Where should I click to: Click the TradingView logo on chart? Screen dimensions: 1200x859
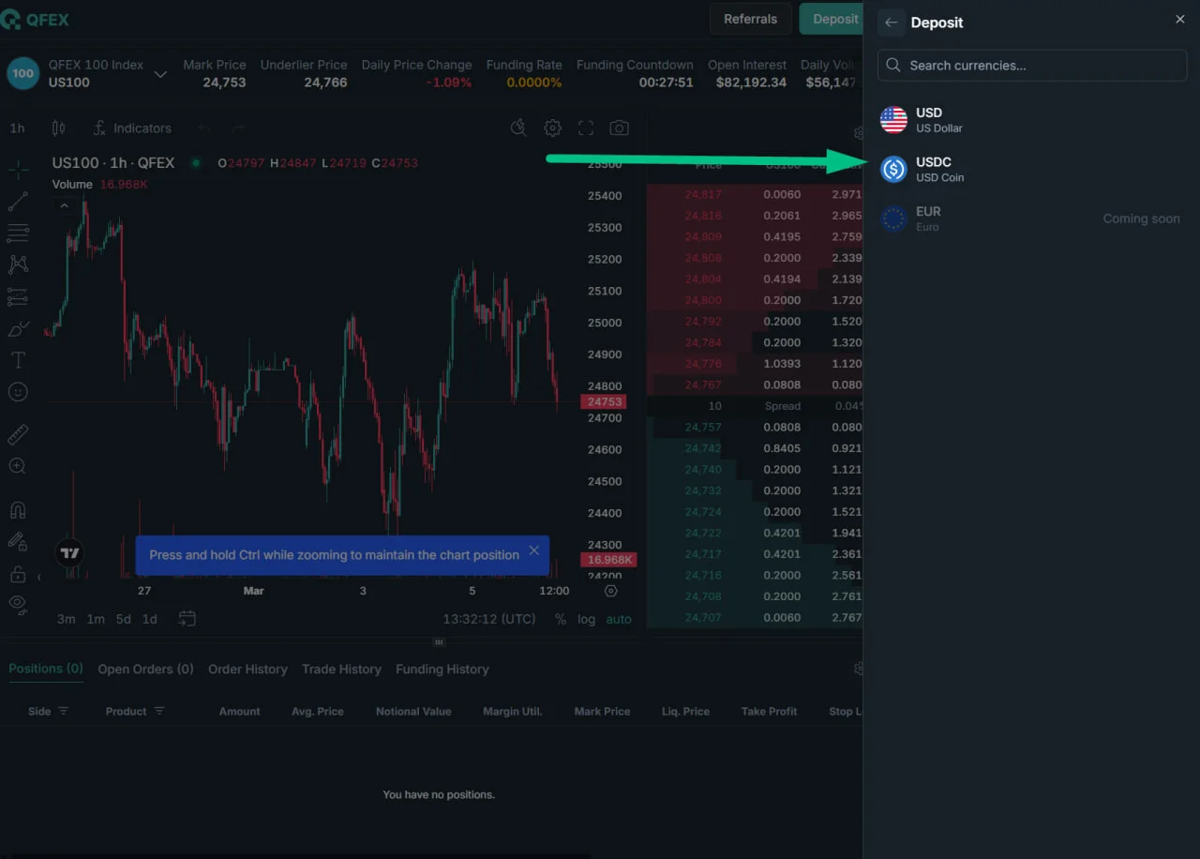tap(69, 553)
